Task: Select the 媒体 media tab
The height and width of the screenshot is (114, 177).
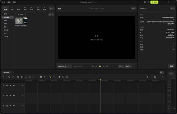Action: (5, 9)
